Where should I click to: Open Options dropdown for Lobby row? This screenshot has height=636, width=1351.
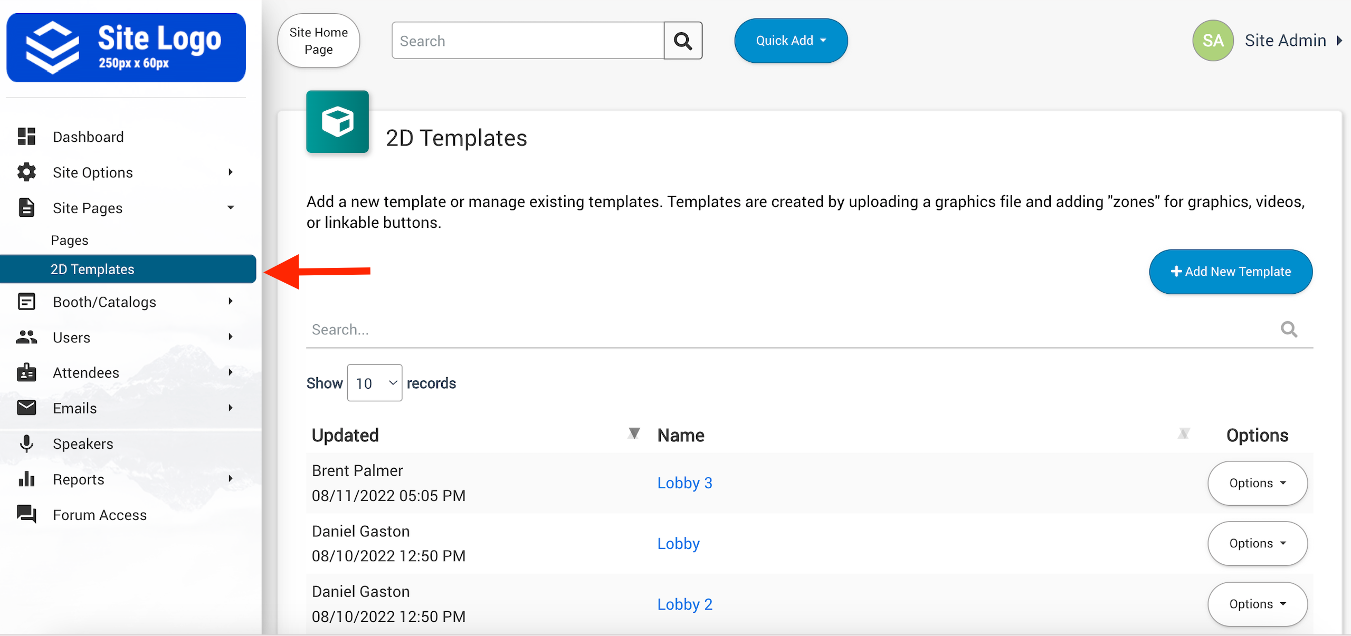tap(1258, 543)
